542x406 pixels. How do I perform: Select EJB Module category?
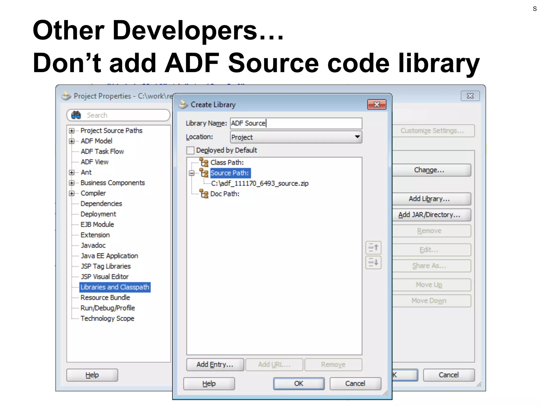(x=97, y=224)
